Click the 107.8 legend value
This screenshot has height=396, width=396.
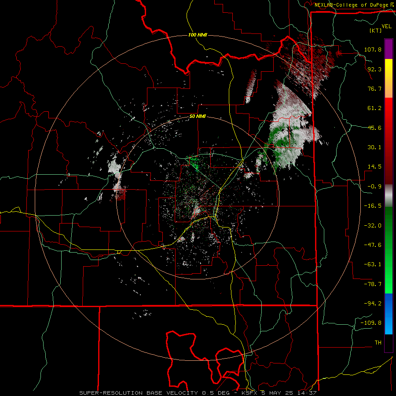[373, 49]
